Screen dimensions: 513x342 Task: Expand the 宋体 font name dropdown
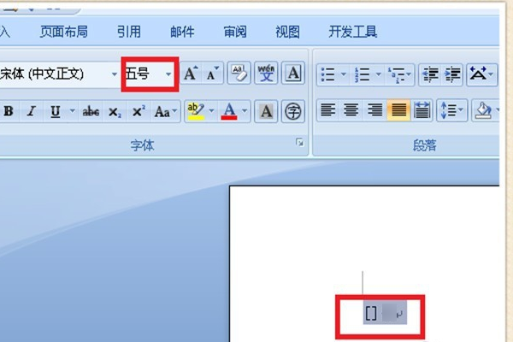(115, 74)
